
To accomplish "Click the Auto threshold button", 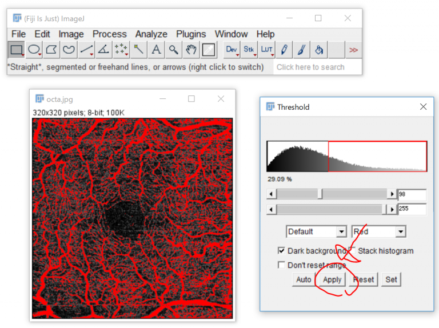I will tap(304, 279).
